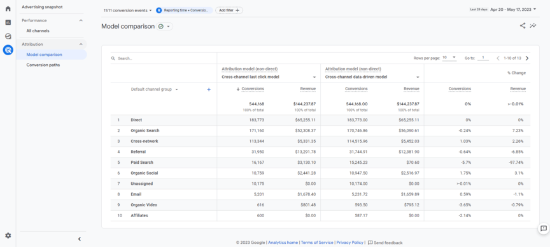Collapse the Attribution section
550x247 pixels.
[x=81, y=44]
